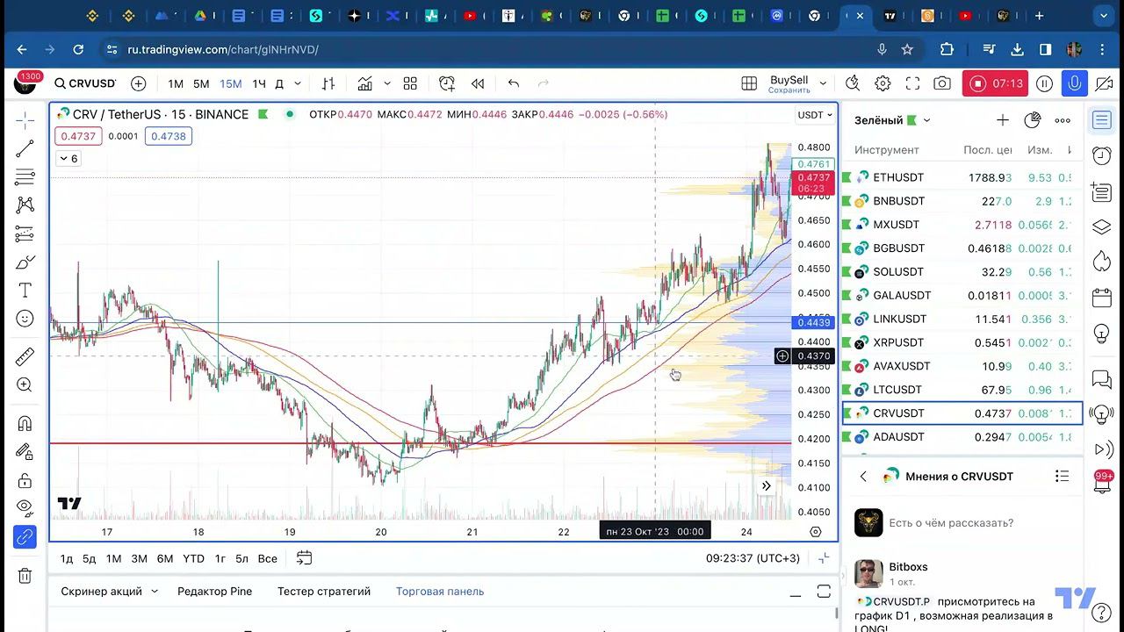Toggle stay in drawing mode
The width and height of the screenshot is (1124, 632).
pos(25,452)
